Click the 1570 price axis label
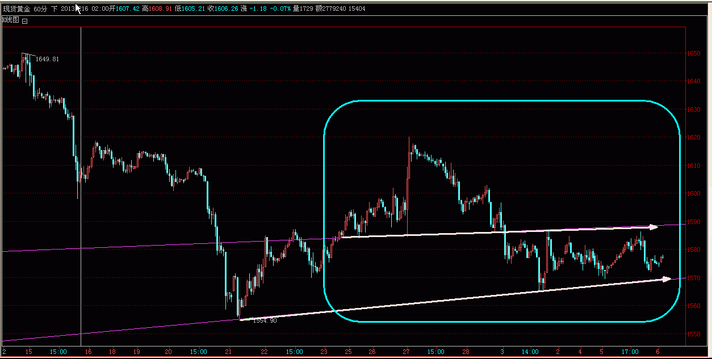The width and height of the screenshot is (712, 359). (693, 278)
